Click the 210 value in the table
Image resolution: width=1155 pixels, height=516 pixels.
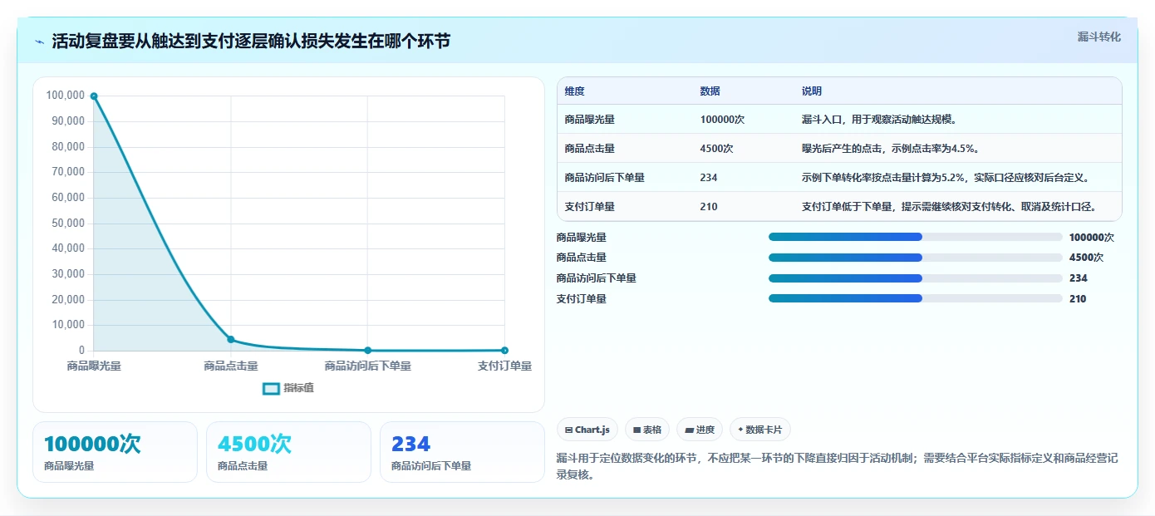tap(709, 207)
